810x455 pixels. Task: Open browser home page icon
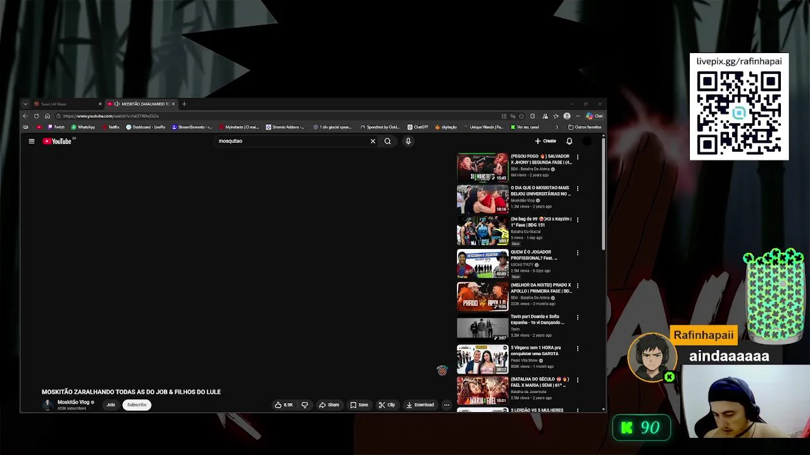click(x=47, y=116)
